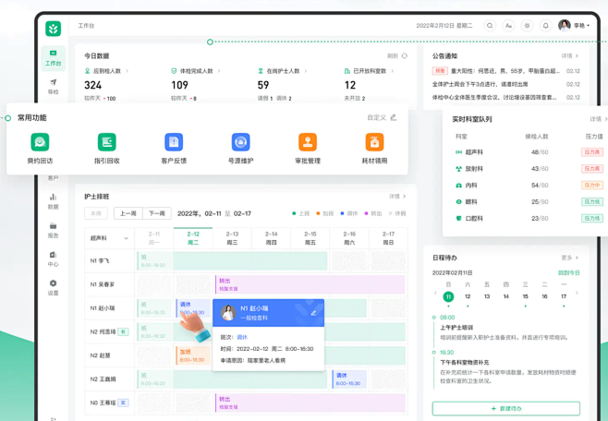
Task: Open 设置 settings in the sidebar
Action: pyautogui.click(x=53, y=287)
